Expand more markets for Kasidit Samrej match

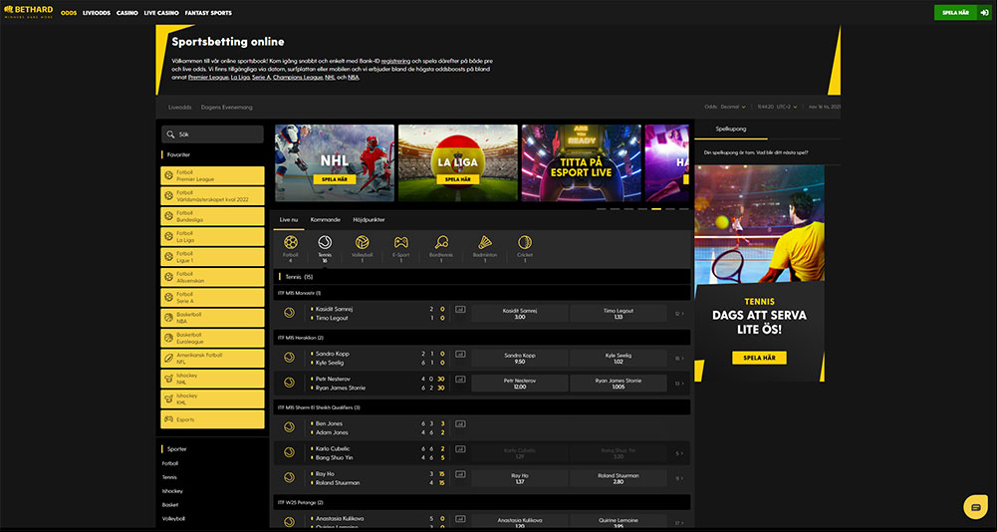(679, 314)
